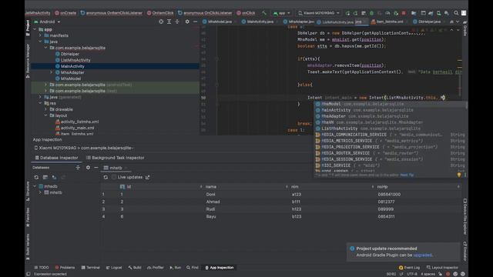Click the 0854311 phone number cell
This screenshot has height=277, width=493.
click(386, 216)
